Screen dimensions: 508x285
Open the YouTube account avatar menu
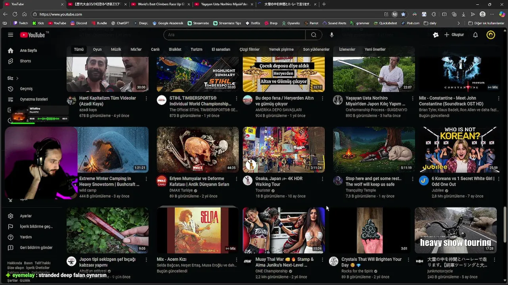(491, 35)
